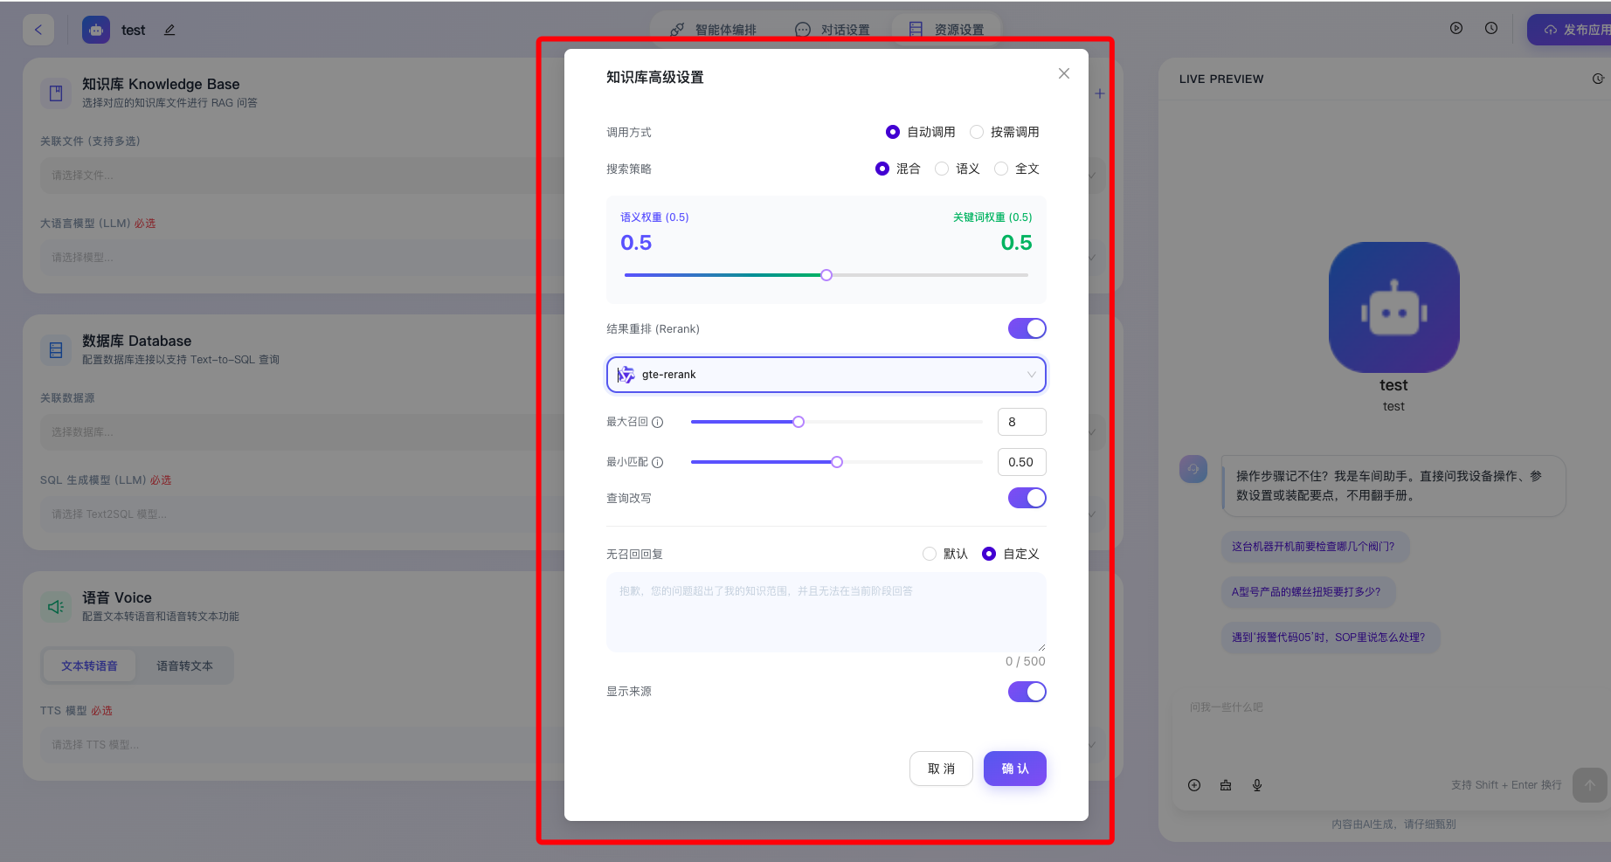
Task: Click the info icon next to 最小匹配
Action: [x=658, y=463]
